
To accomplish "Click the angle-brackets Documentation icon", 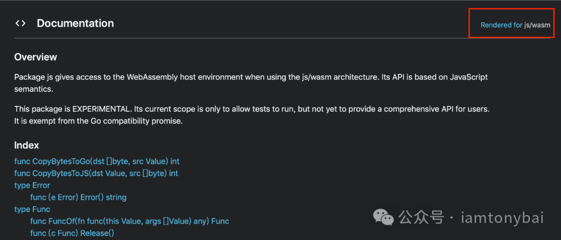I will click(20, 23).
